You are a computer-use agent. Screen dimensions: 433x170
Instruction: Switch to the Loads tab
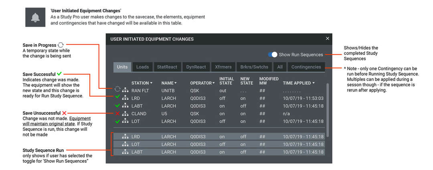(143, 67)
